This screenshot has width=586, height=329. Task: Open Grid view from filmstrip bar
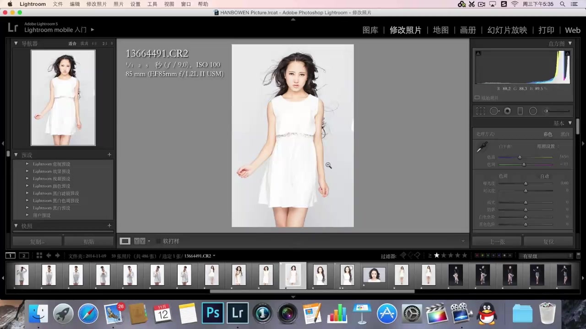click(39, 256)
